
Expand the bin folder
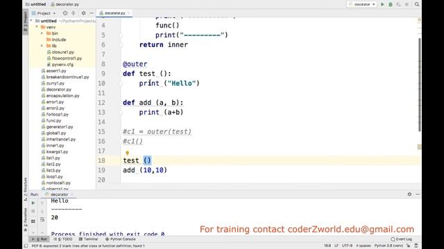[42, 33]
